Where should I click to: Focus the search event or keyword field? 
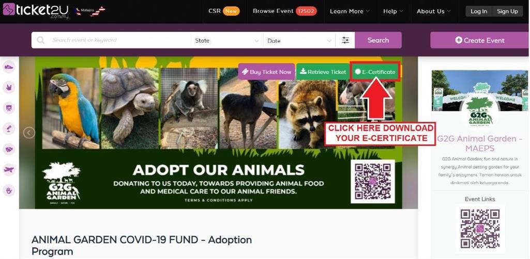[x=120, y=40]
